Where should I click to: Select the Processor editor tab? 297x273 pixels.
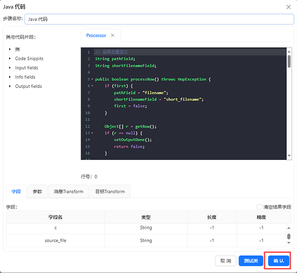(x=96, y=35)
